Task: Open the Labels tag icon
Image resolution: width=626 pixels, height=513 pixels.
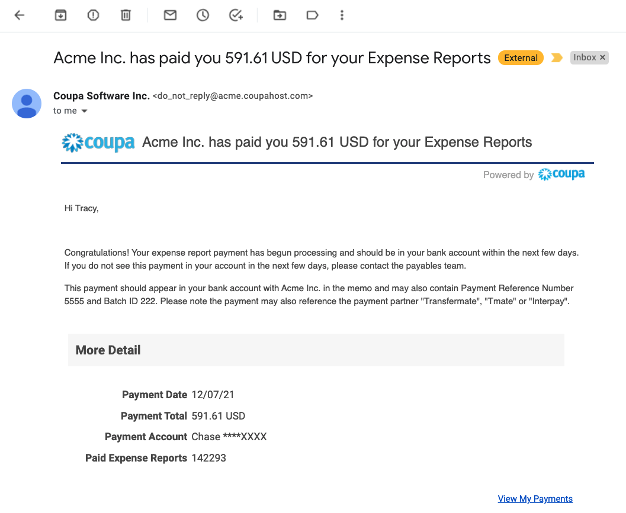Action: coord(312,15)
